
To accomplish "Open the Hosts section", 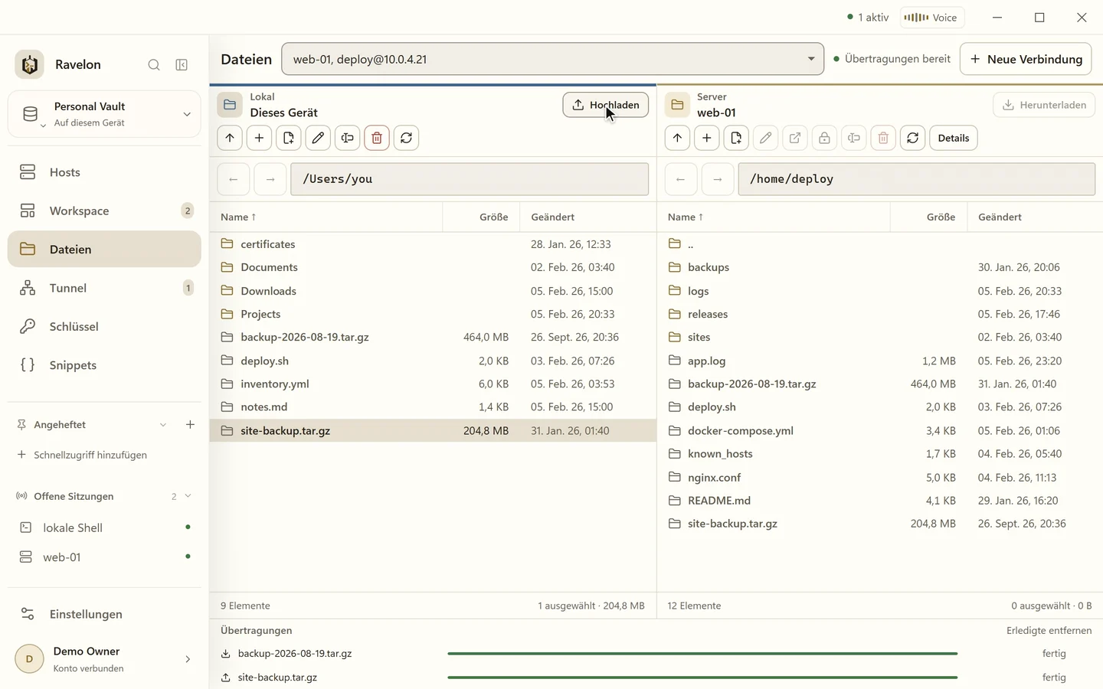I will 104,172.
